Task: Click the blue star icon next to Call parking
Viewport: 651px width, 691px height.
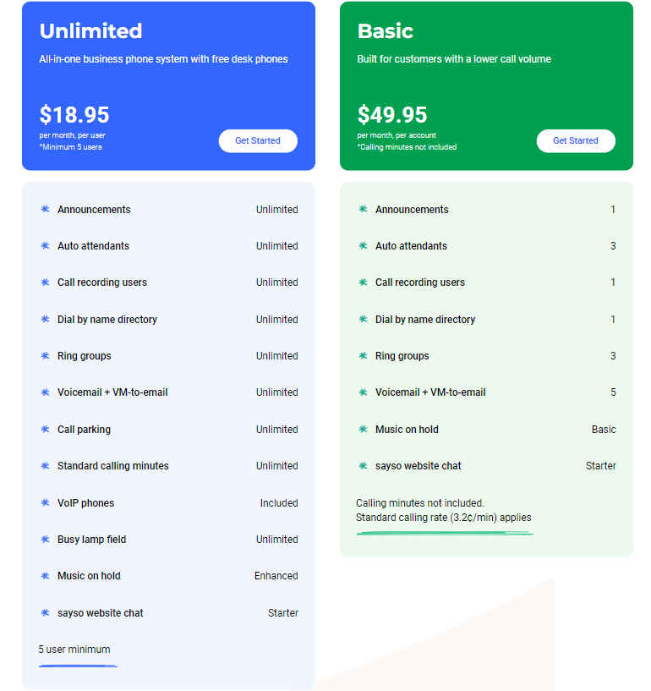Action: [x=46, y=430]
